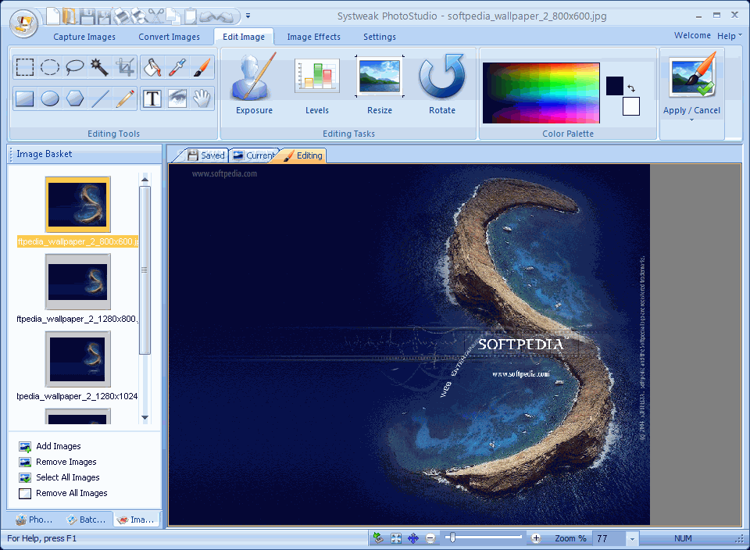Click the Cut scissors icon
This screenshot has height=550, width=750.
156,16
